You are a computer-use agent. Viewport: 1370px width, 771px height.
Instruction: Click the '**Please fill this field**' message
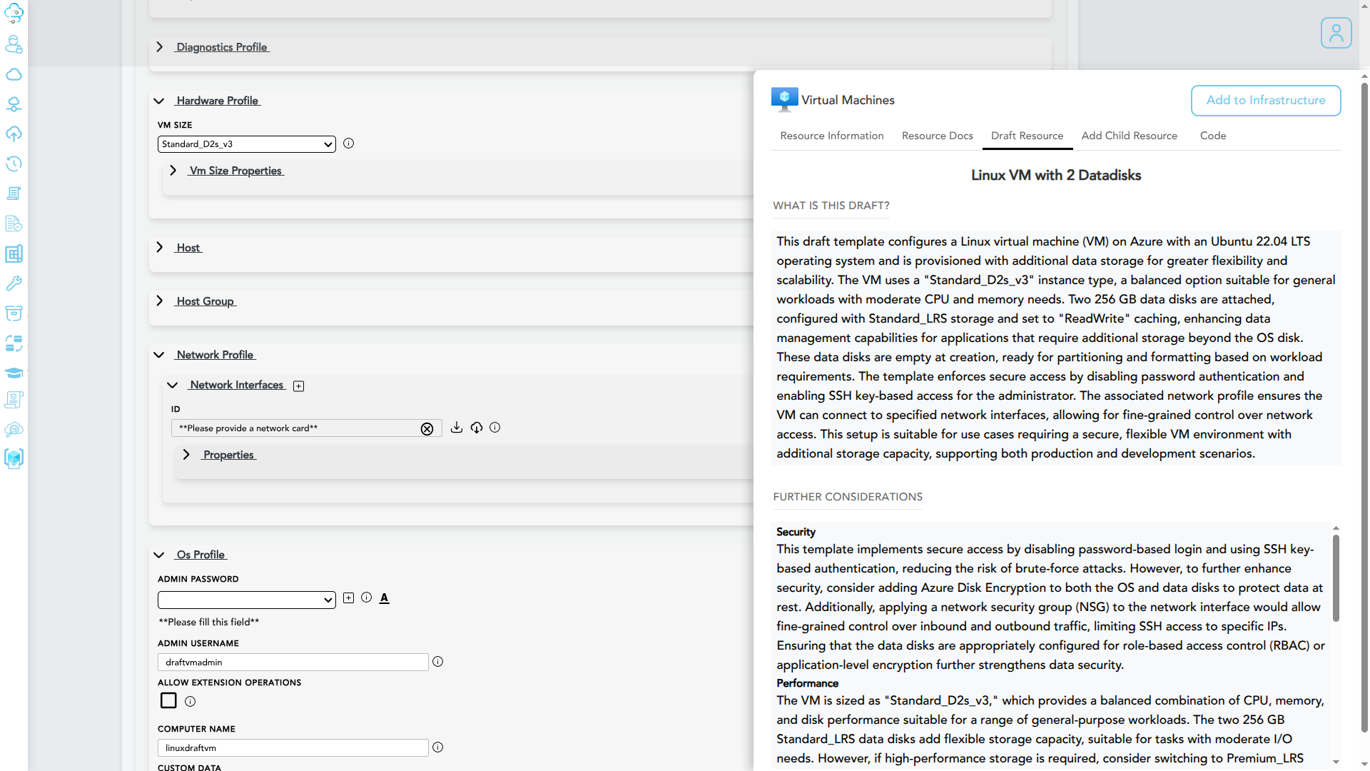(x=208, y=623)
